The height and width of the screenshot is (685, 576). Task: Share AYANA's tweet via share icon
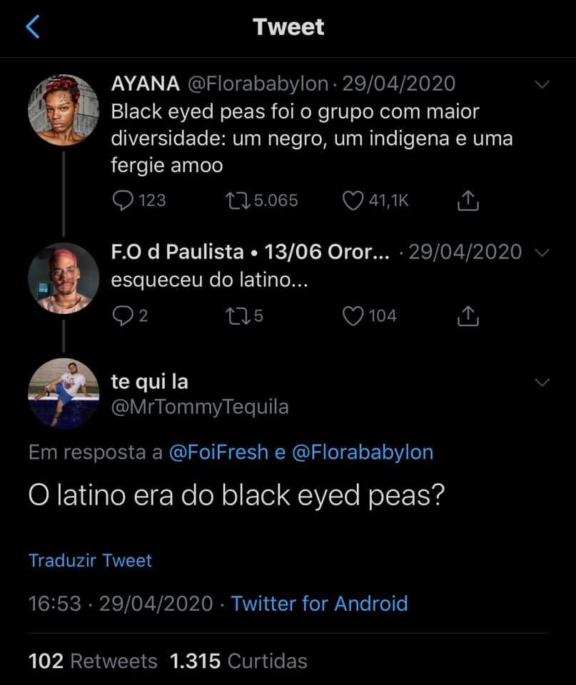(467, 201)
